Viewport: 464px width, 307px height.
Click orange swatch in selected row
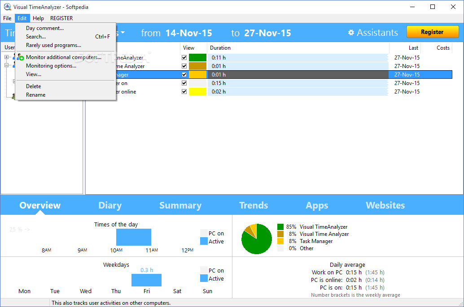pyautogui.click(x=197, y=75)
